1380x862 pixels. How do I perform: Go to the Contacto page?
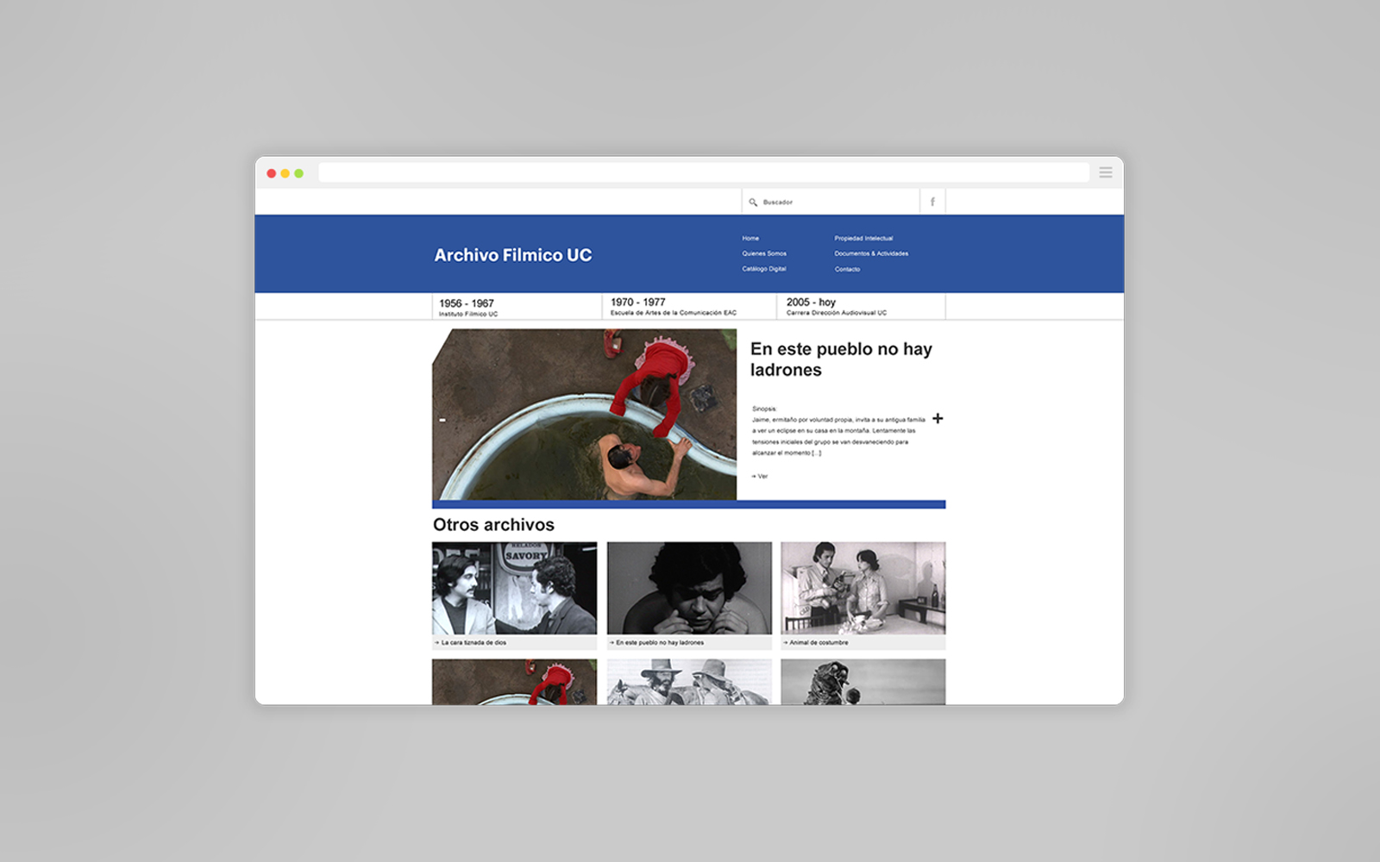point(847,269)
